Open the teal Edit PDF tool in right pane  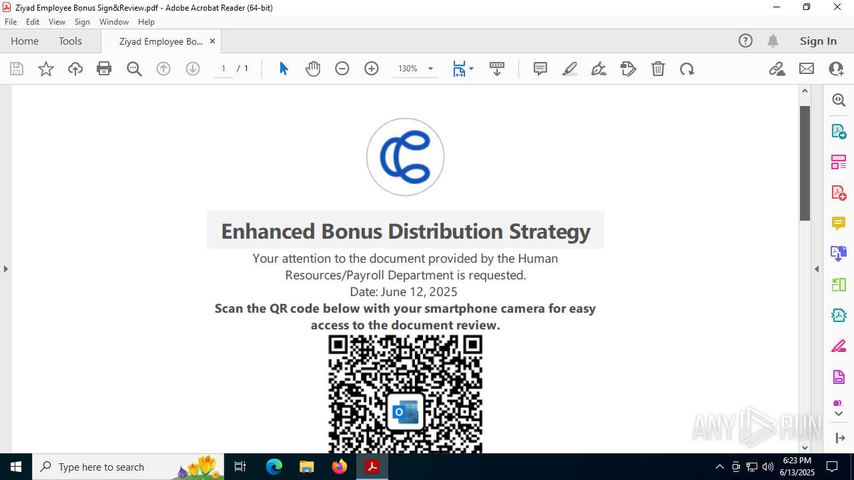[x=839, y=315]
